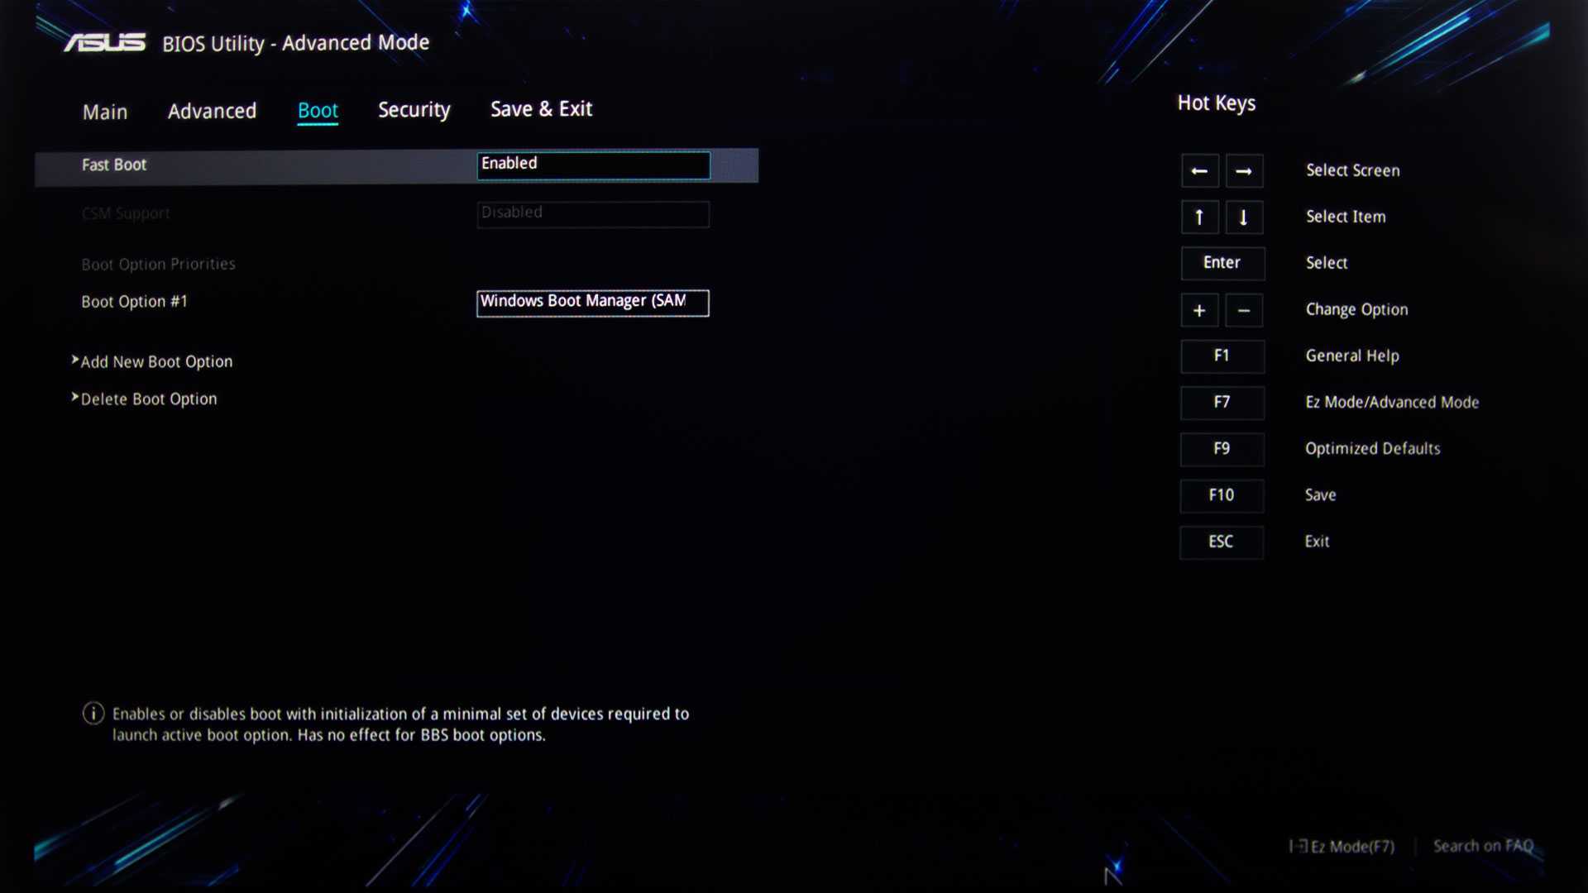Select Windows Boot Manager input field
The height and width of the screenshot is (893, 1588).
pos(593,300)
